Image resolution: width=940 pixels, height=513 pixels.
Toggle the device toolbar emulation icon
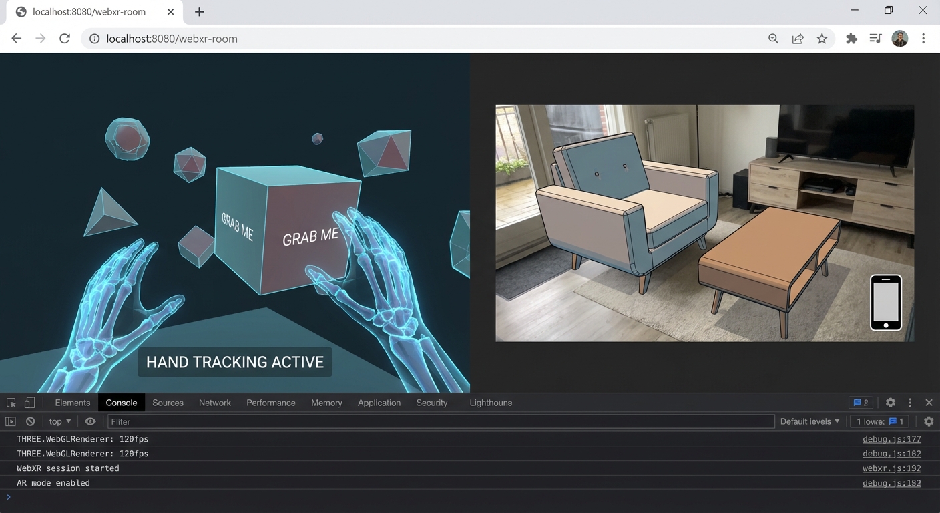point(29,403)
